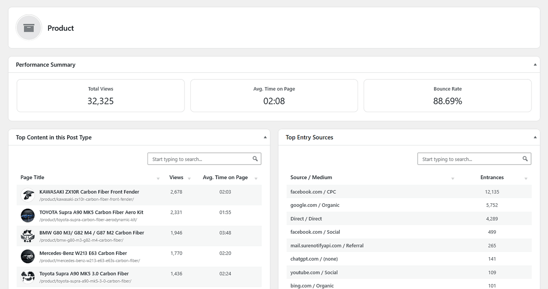Image resolution: width=548 pixels, height=289 pixels.
Task: Click the 2,331 views value
Action: 176,212
